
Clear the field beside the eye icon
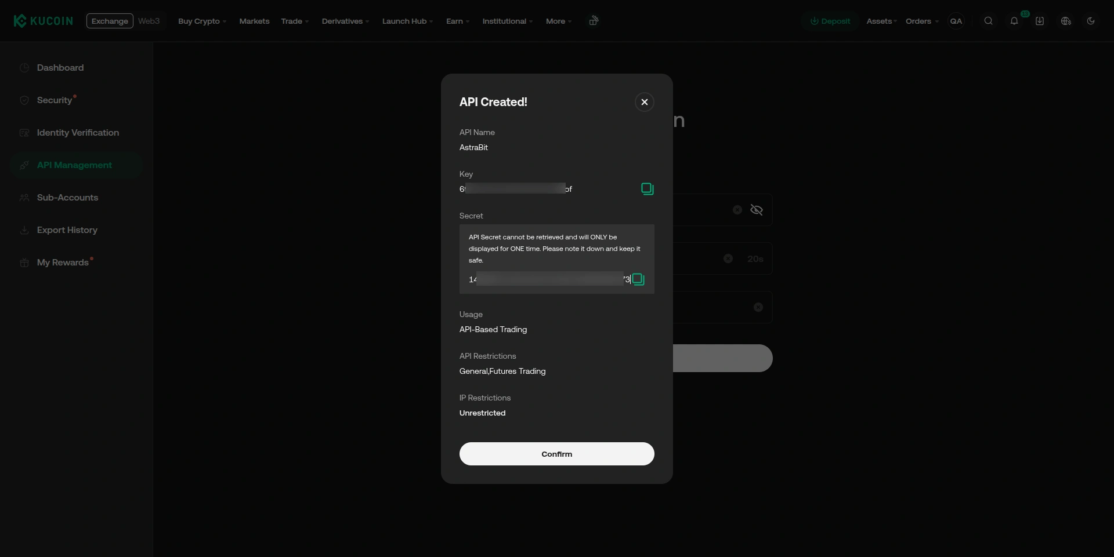[x=737, y=210]
